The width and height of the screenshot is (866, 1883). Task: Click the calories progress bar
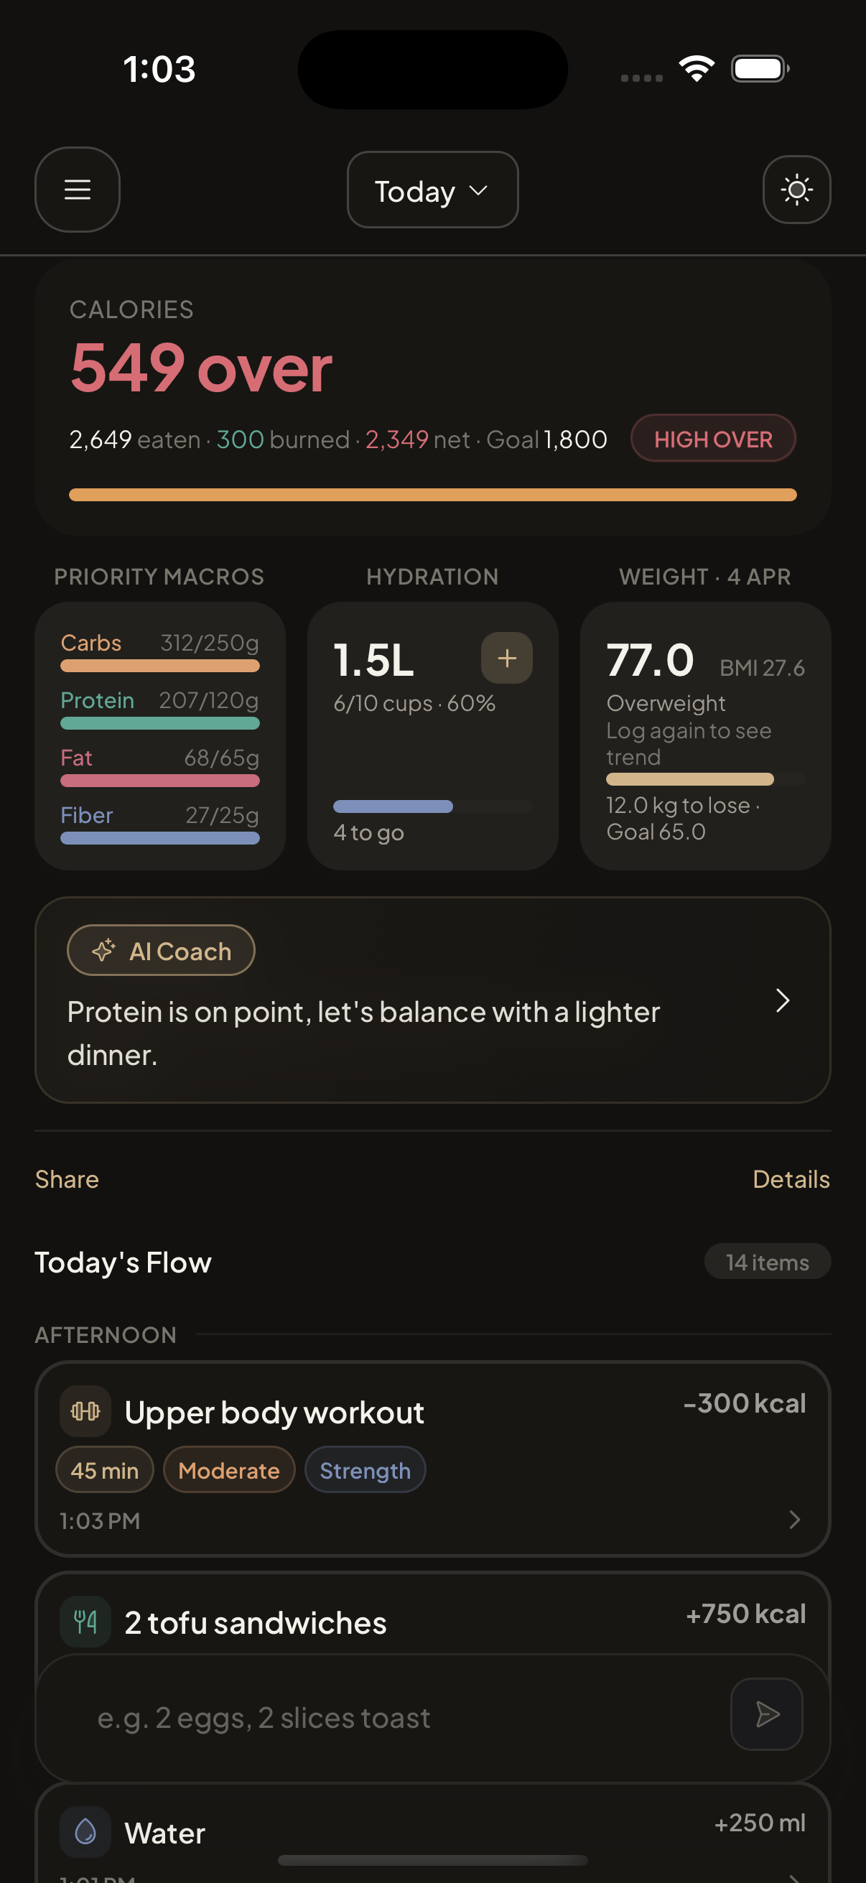(432, 494)
